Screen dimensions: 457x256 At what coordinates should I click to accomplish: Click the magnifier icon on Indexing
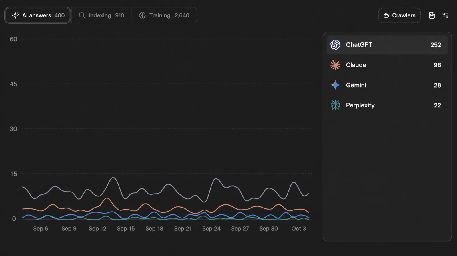tap(82, 15)
